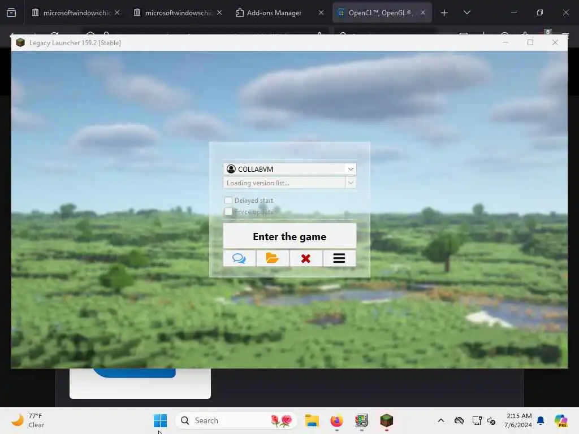Minimize the Legacy Launcher window
Viewport: 579px width, 434px height.
tap(505, 43)
